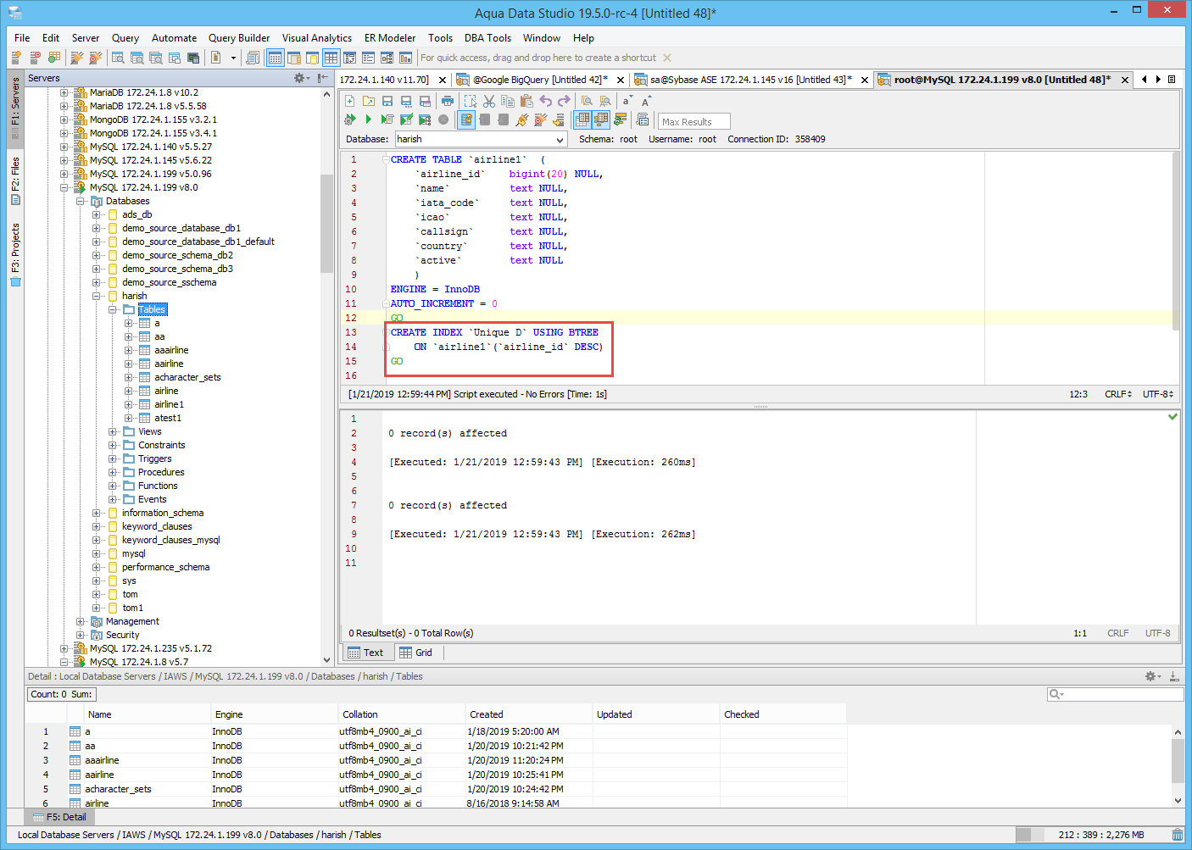Click the Redo arrow icon

565,101
